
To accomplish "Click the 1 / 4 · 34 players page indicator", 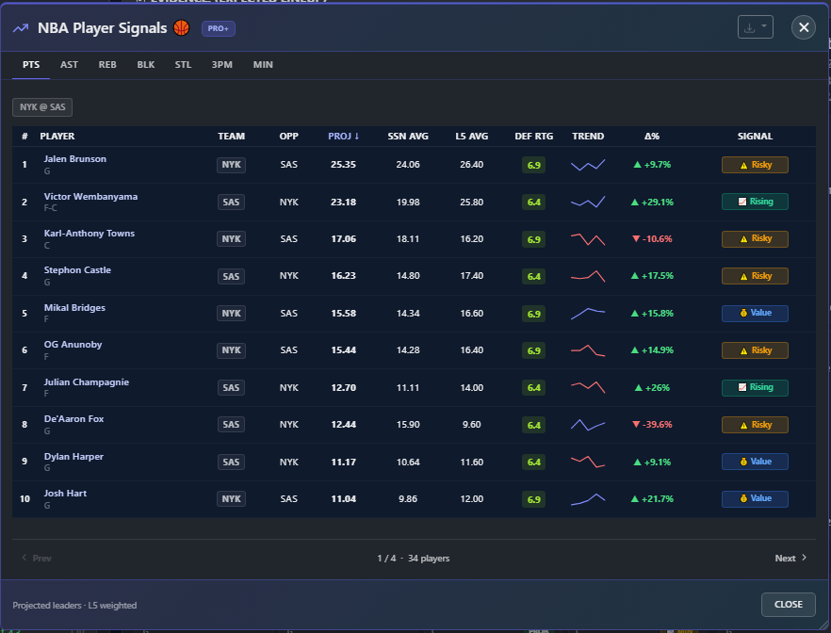I will 414,559.
